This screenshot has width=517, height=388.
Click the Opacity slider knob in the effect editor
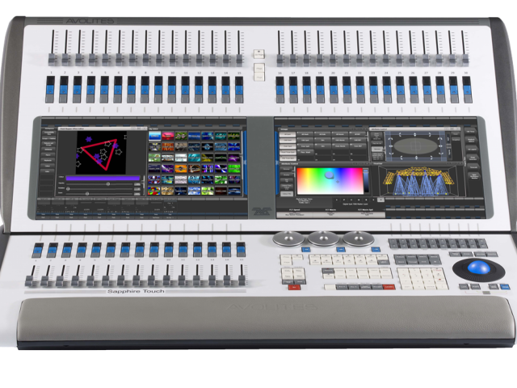[107, 183]
